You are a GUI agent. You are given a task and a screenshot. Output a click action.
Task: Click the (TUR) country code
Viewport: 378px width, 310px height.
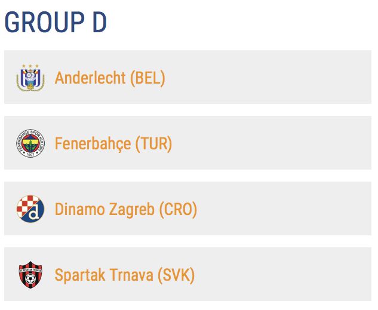pos(153,143)
